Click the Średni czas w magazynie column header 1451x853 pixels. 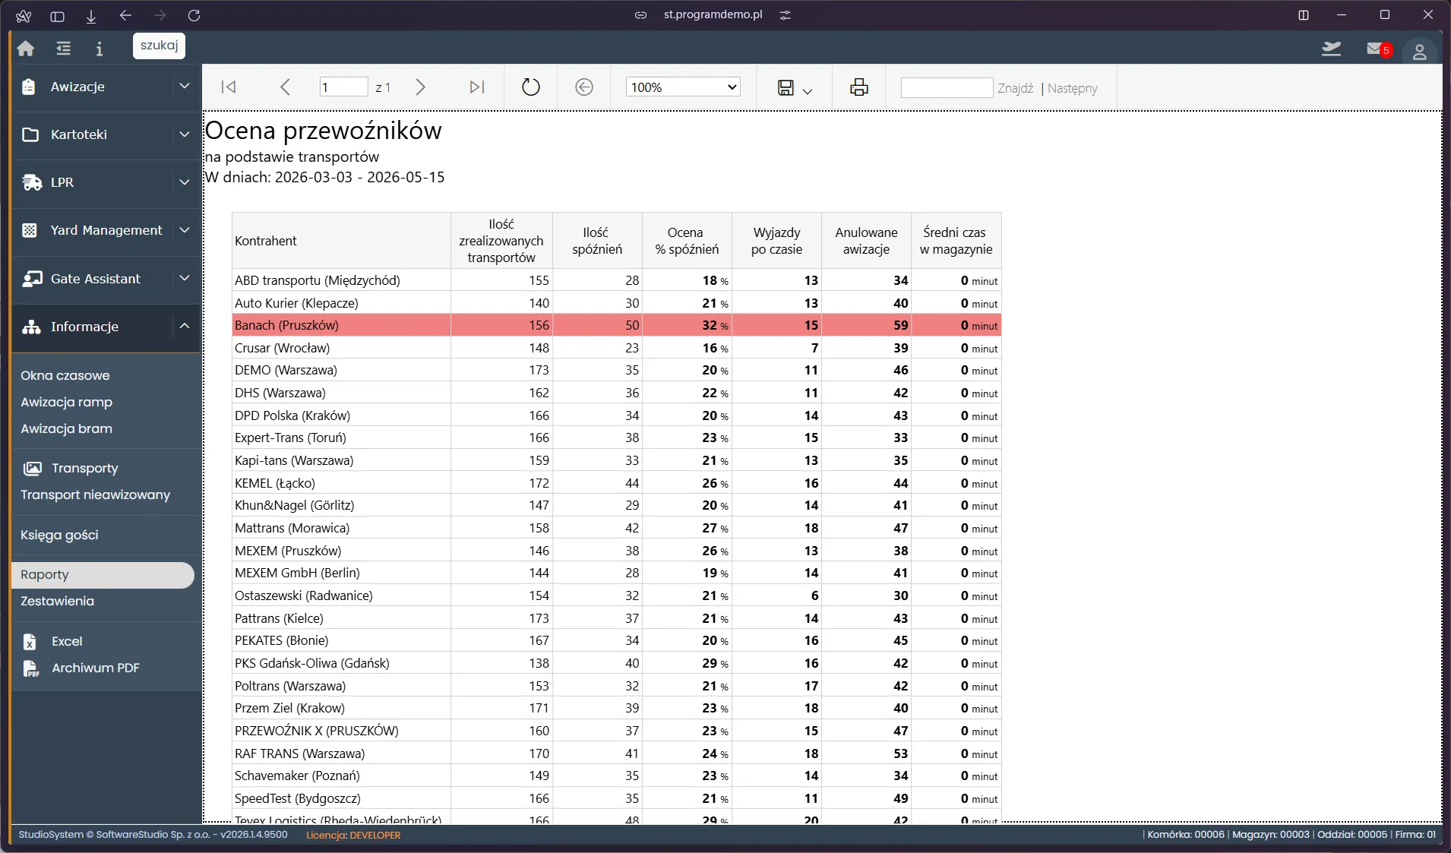(956, 241)
